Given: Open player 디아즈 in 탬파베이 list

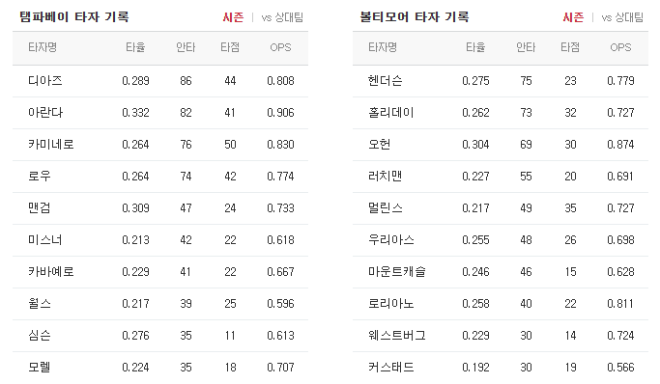Looking at the screenshot, I should tap(45, 81).
